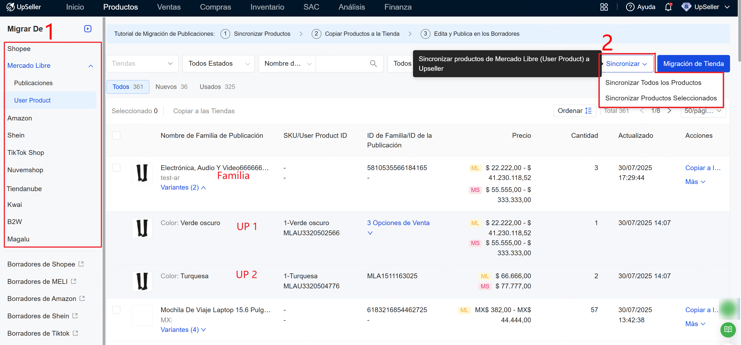
Task: Choose Sincronizar Productos Seleccionados
Action: [x=661, y=98]
